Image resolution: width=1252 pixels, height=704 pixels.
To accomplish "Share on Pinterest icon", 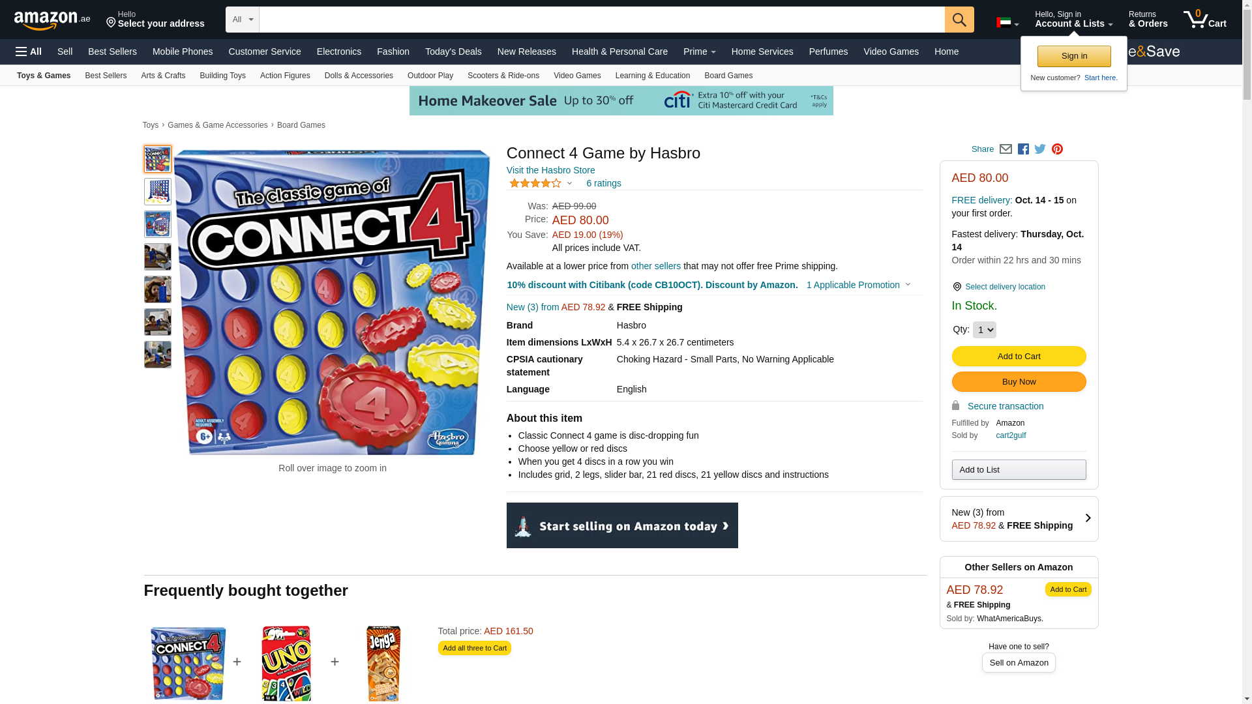I will 1057,149.
